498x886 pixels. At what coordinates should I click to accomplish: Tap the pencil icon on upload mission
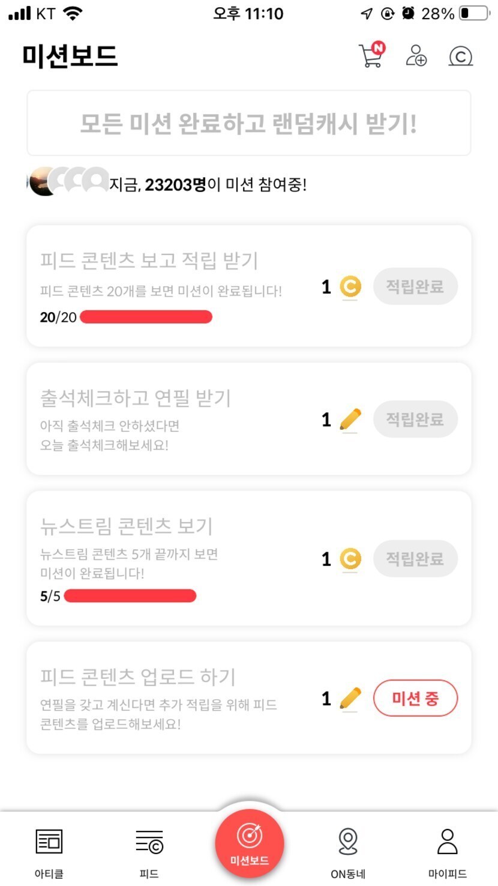coord(350,699)
